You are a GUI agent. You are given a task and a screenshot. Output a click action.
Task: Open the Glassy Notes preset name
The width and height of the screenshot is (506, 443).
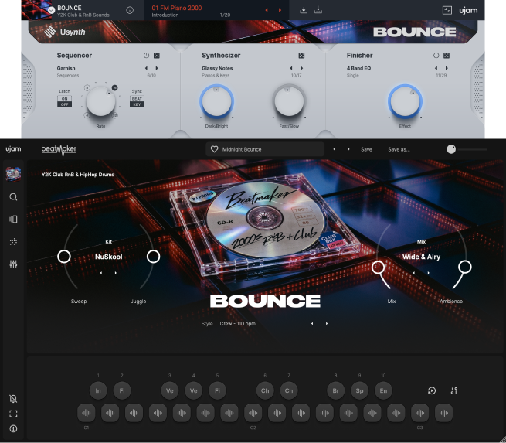pyautogui.click(x=217, y=68)
